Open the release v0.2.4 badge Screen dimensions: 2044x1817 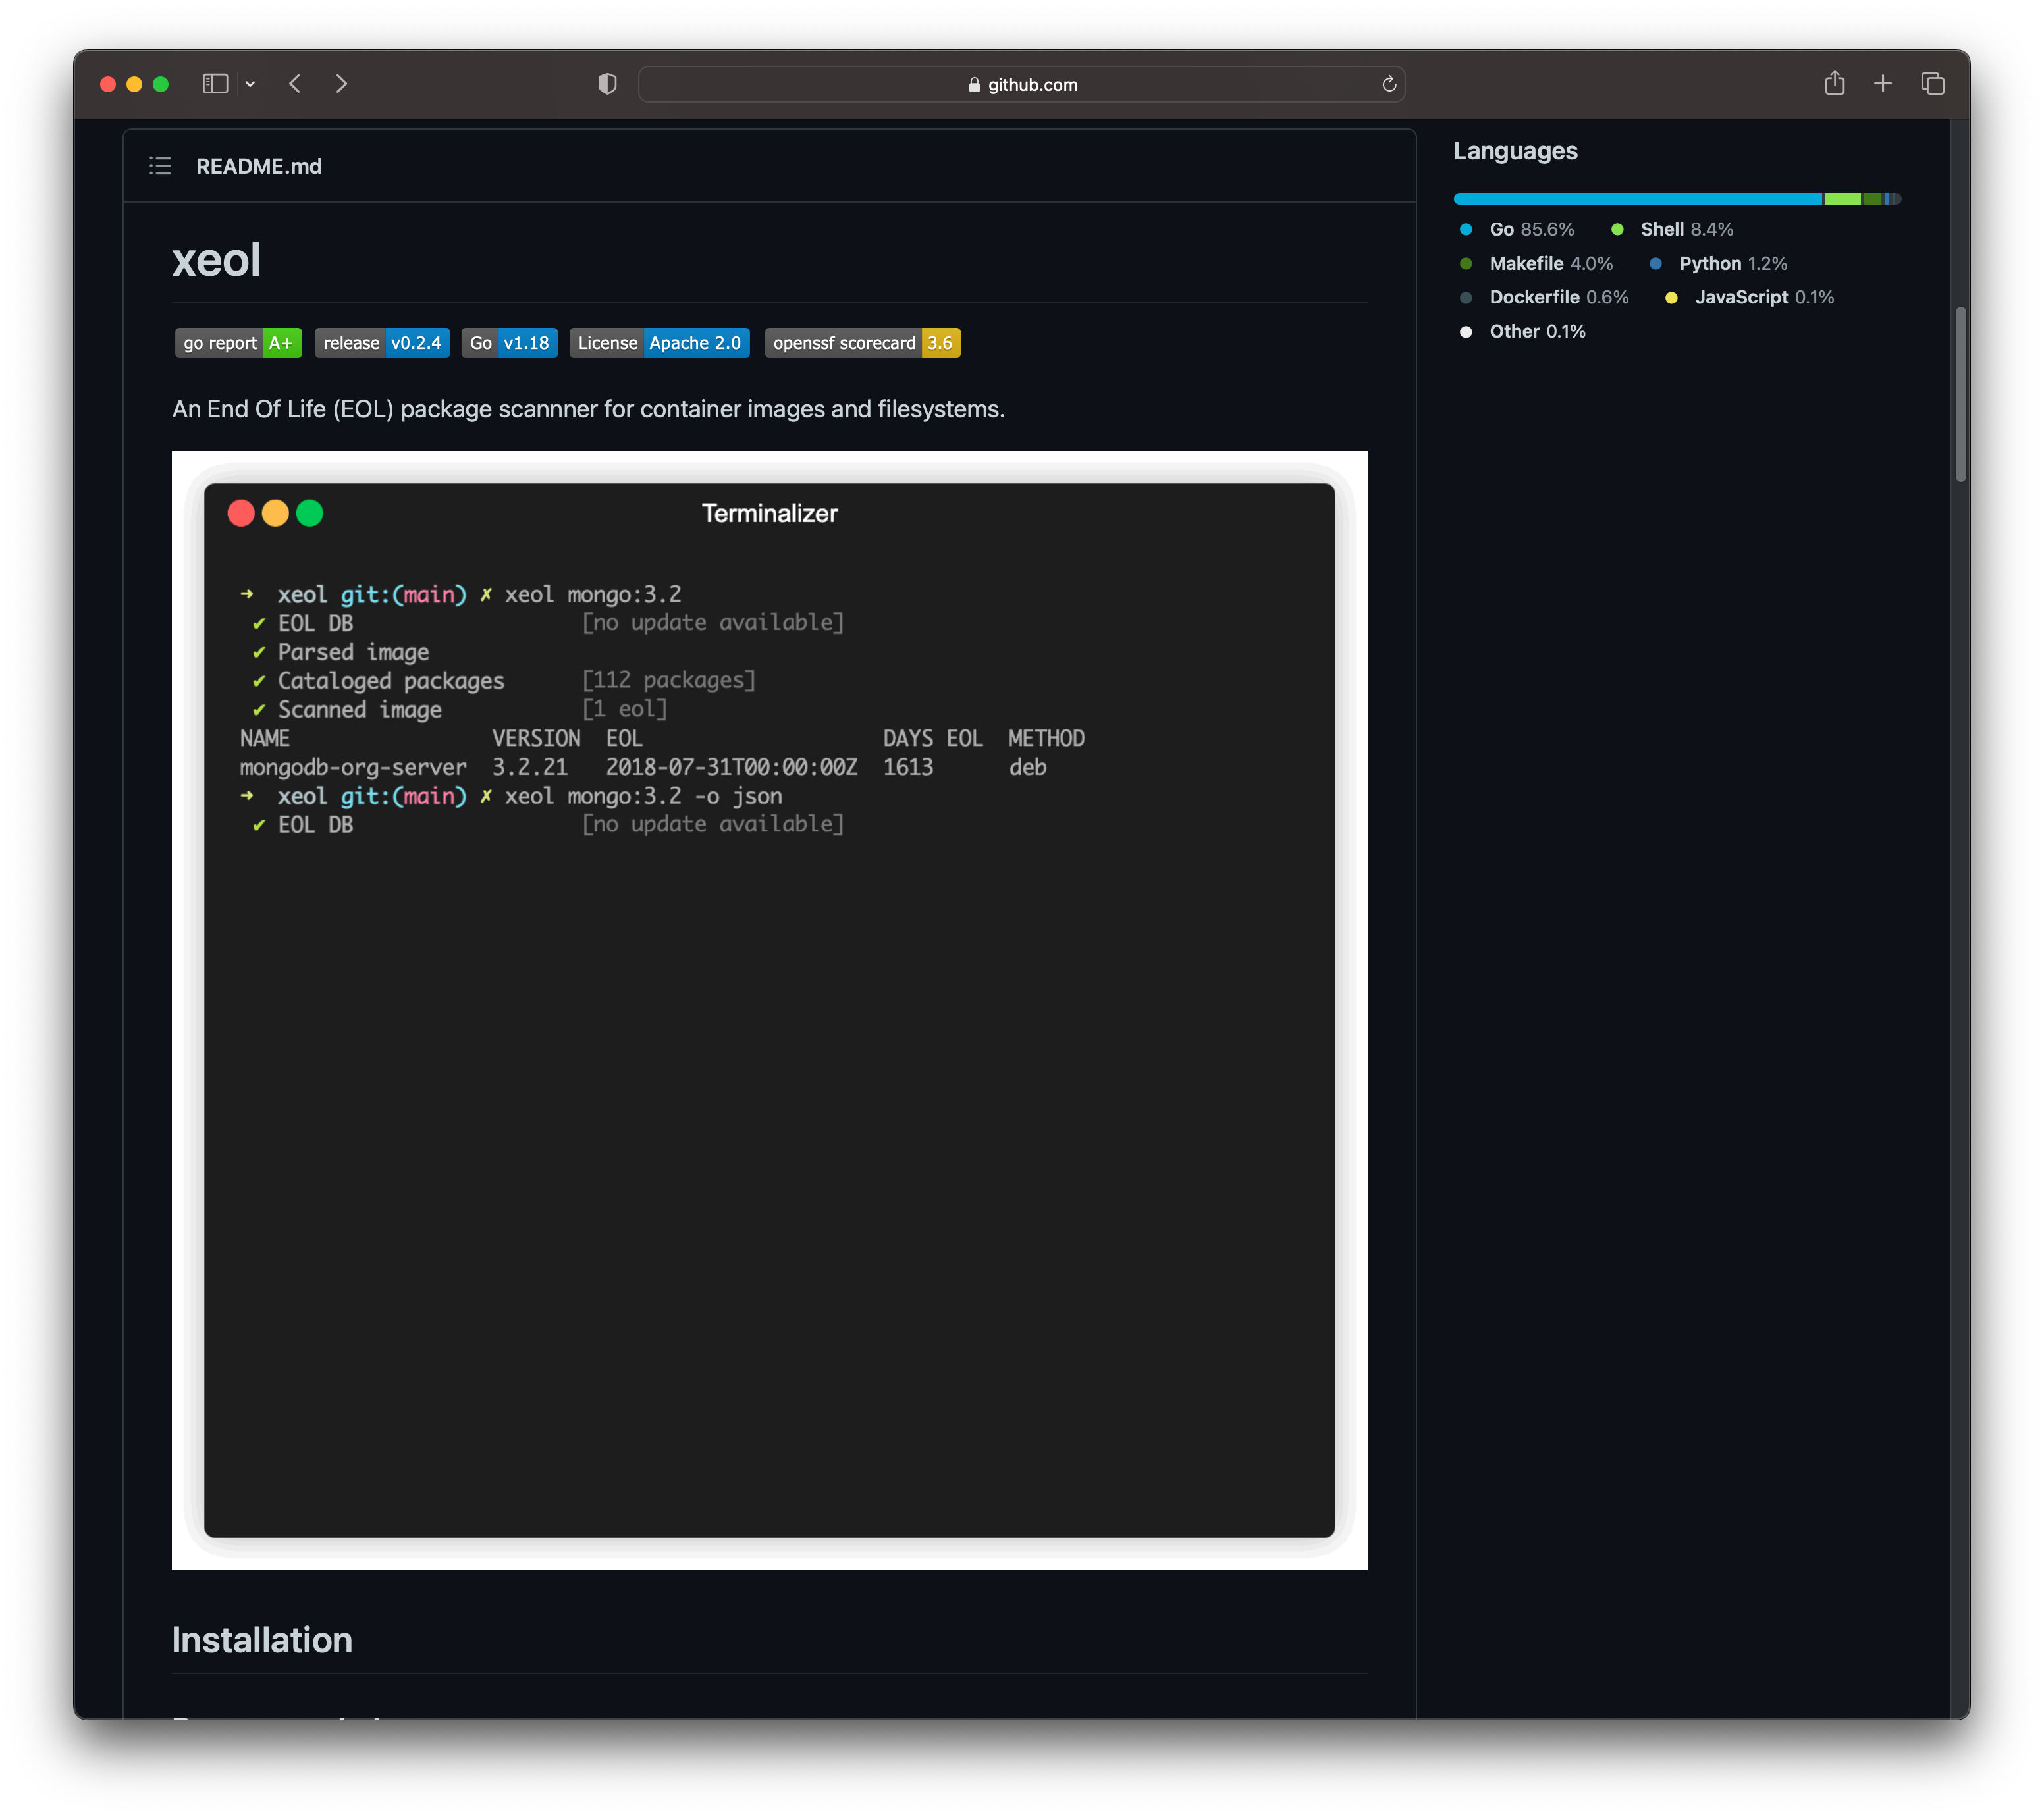pyautogui.click(x=382, y=343)
